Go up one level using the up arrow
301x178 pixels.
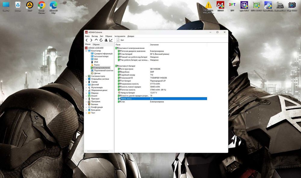click(x=96, y=40)
